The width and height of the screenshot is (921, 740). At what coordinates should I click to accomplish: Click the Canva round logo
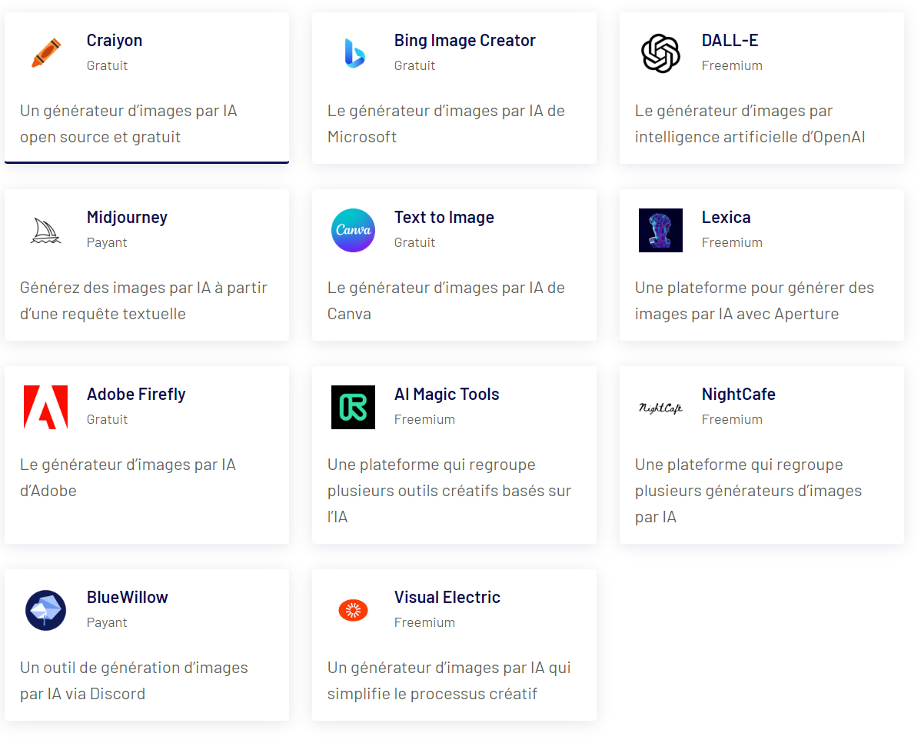point(353,231)
